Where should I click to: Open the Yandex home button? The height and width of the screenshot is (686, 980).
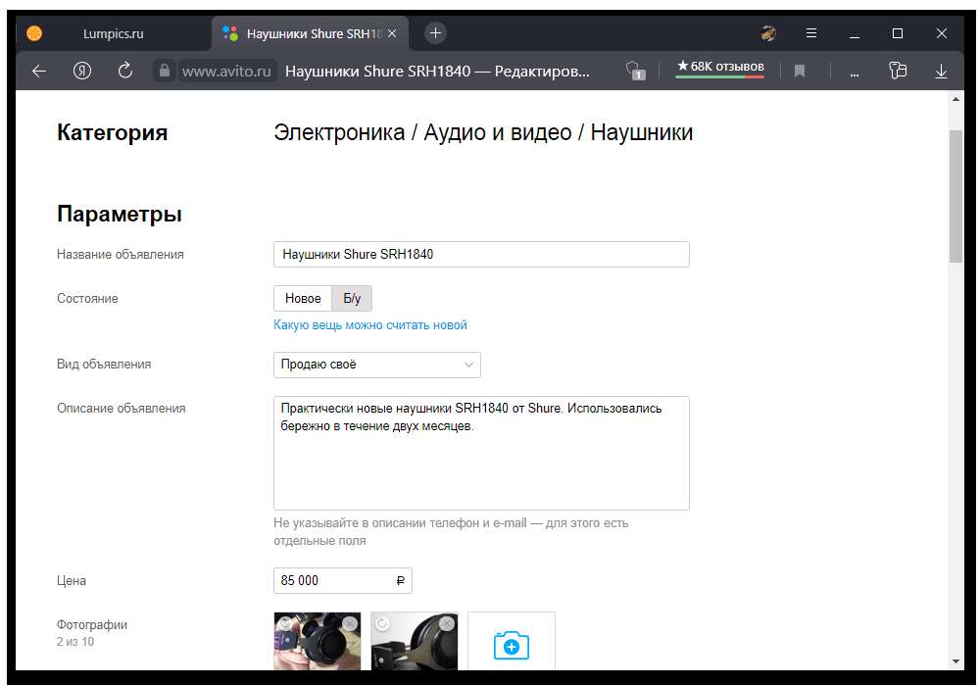(x=82, y=71)
